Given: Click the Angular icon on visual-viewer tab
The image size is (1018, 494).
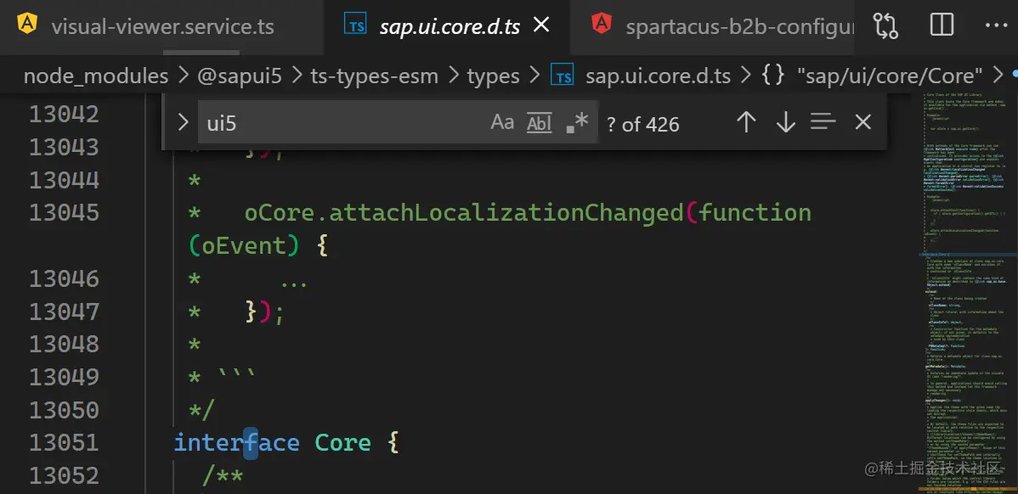Looking at the screenshot, I should tap(26, 24).
